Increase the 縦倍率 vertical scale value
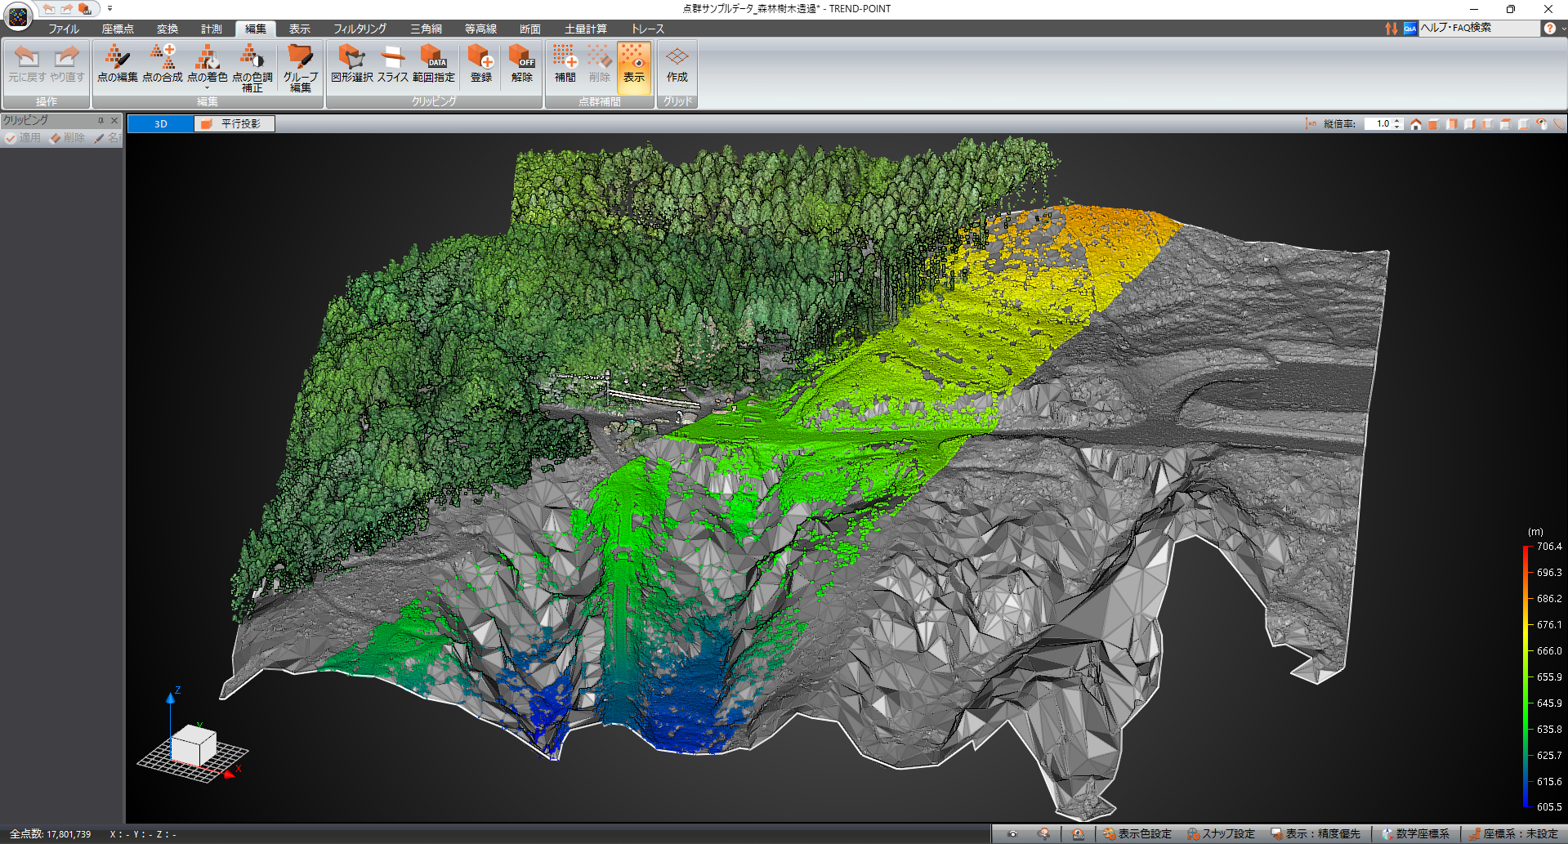This screenshot has width=1568, height=844. point(1398,121)
